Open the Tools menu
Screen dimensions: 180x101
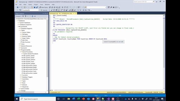click(x=41, y=4)
